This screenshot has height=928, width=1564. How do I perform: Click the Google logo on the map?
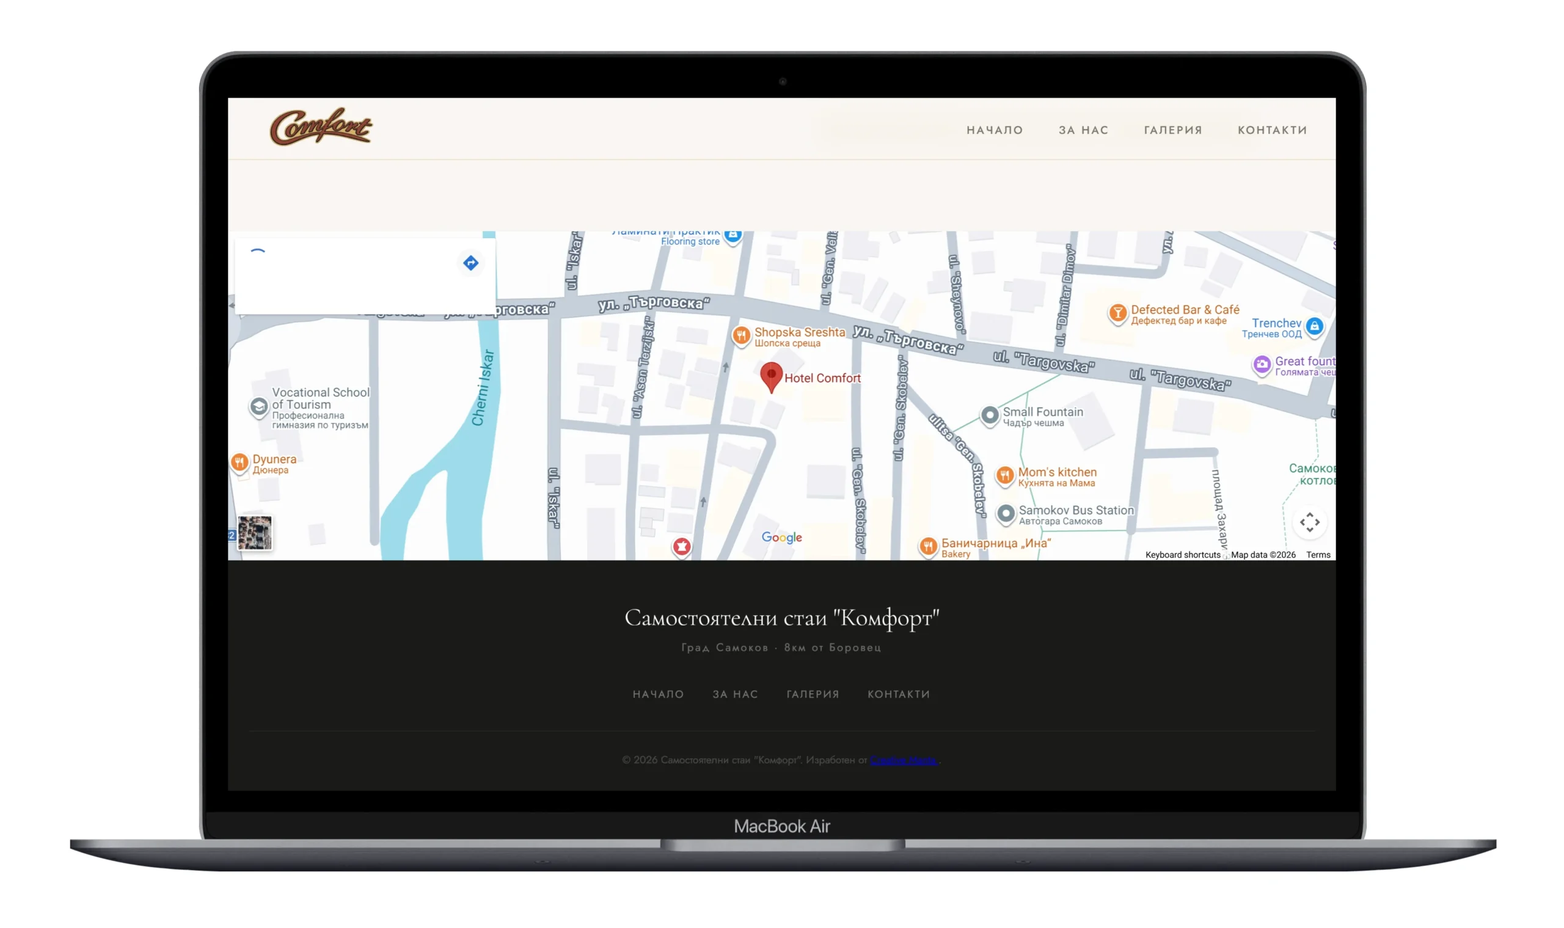click(x=781, y=537)
